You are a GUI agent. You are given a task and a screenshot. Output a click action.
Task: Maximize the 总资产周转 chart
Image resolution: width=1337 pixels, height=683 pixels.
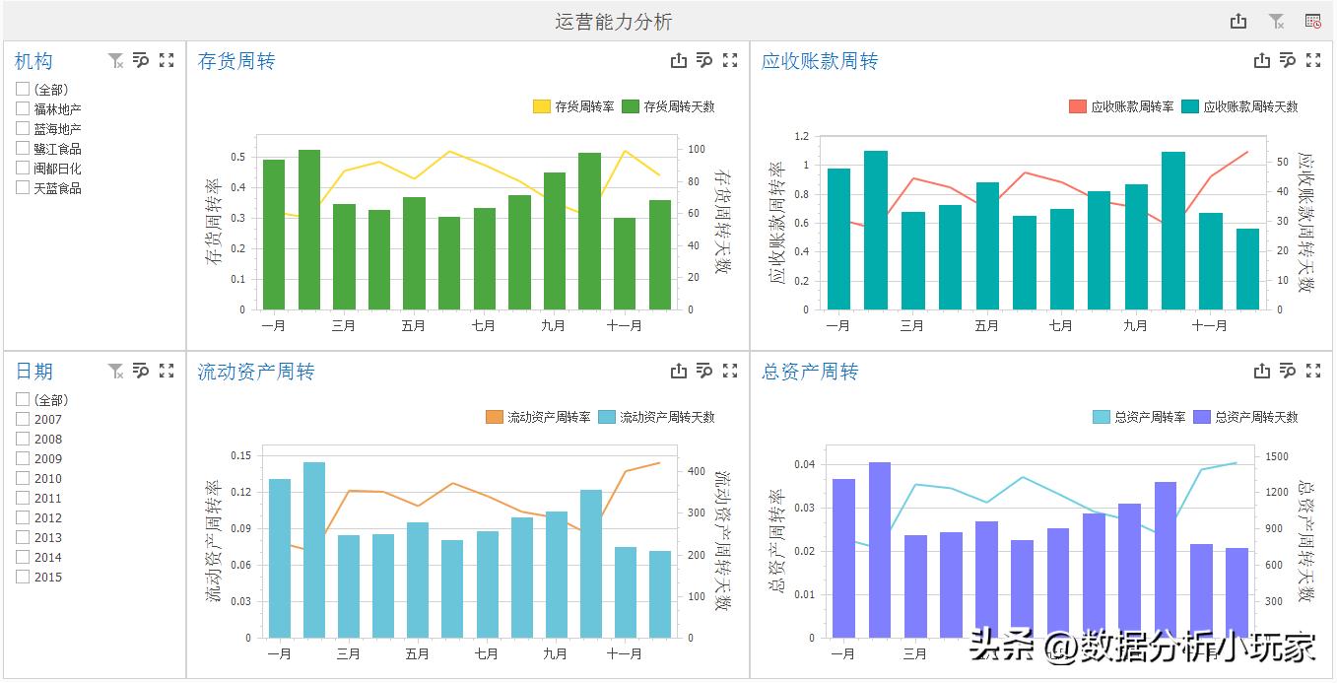tap(1312, 371)
